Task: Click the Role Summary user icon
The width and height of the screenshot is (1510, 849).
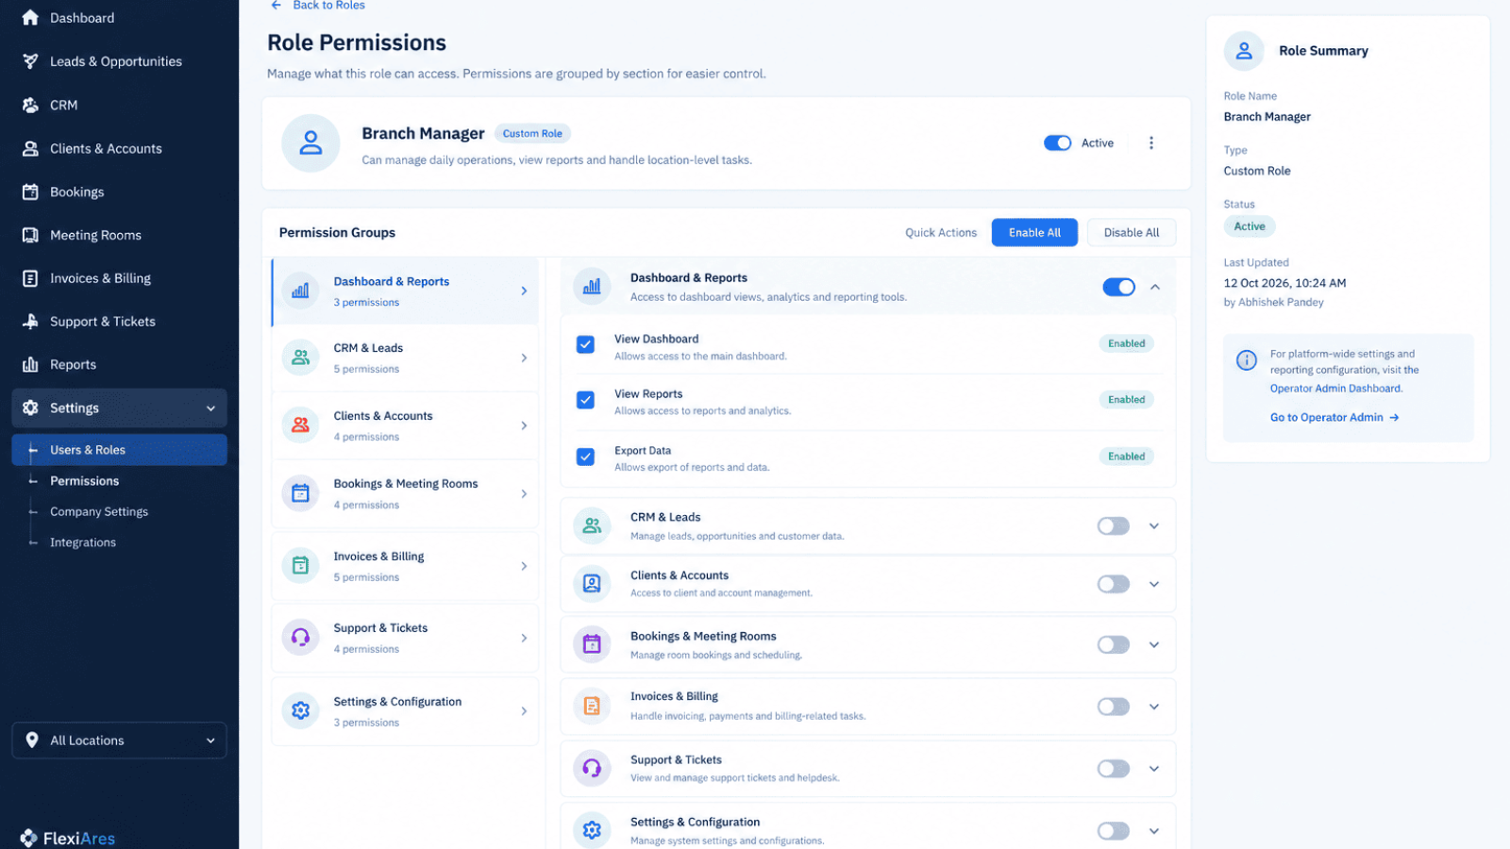Action: point(1244,51)
